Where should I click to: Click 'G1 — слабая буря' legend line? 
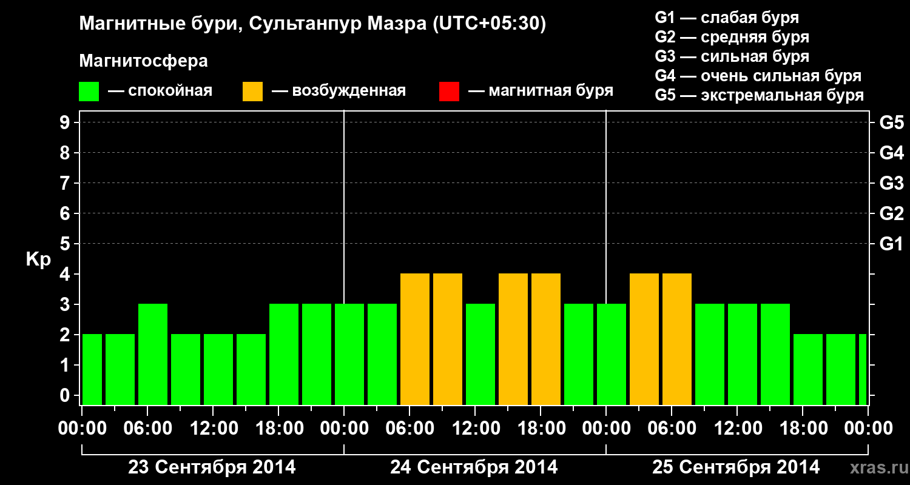tap(727, 17)
